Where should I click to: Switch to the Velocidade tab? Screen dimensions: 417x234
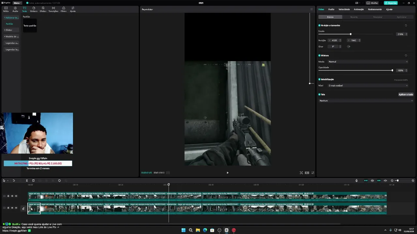[x=344, y=9]
